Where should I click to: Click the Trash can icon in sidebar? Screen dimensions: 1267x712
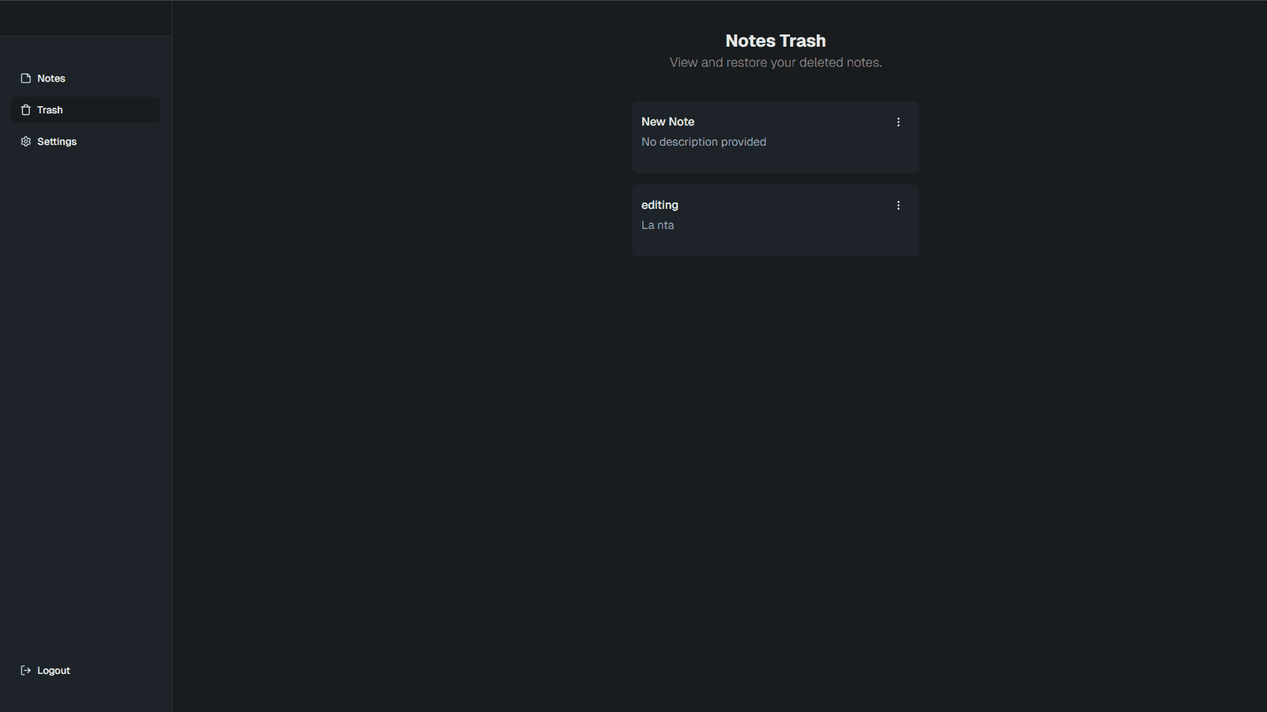(26, 110)
